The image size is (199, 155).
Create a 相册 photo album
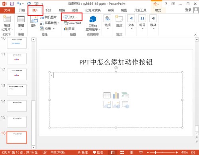point(45,29)
